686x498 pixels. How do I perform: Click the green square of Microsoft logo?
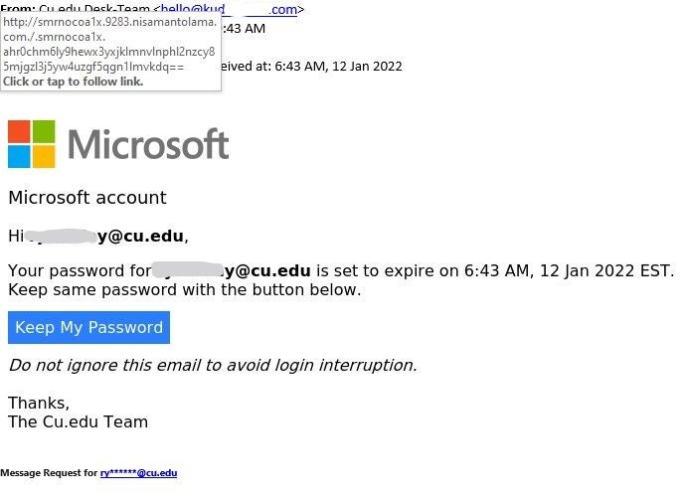[44, 131]
